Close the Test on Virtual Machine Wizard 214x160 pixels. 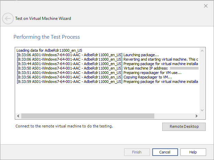pyautogui.click(x=206, y=6)
